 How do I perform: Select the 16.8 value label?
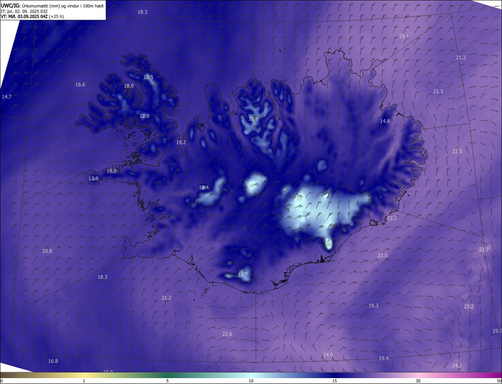point(53,361)
